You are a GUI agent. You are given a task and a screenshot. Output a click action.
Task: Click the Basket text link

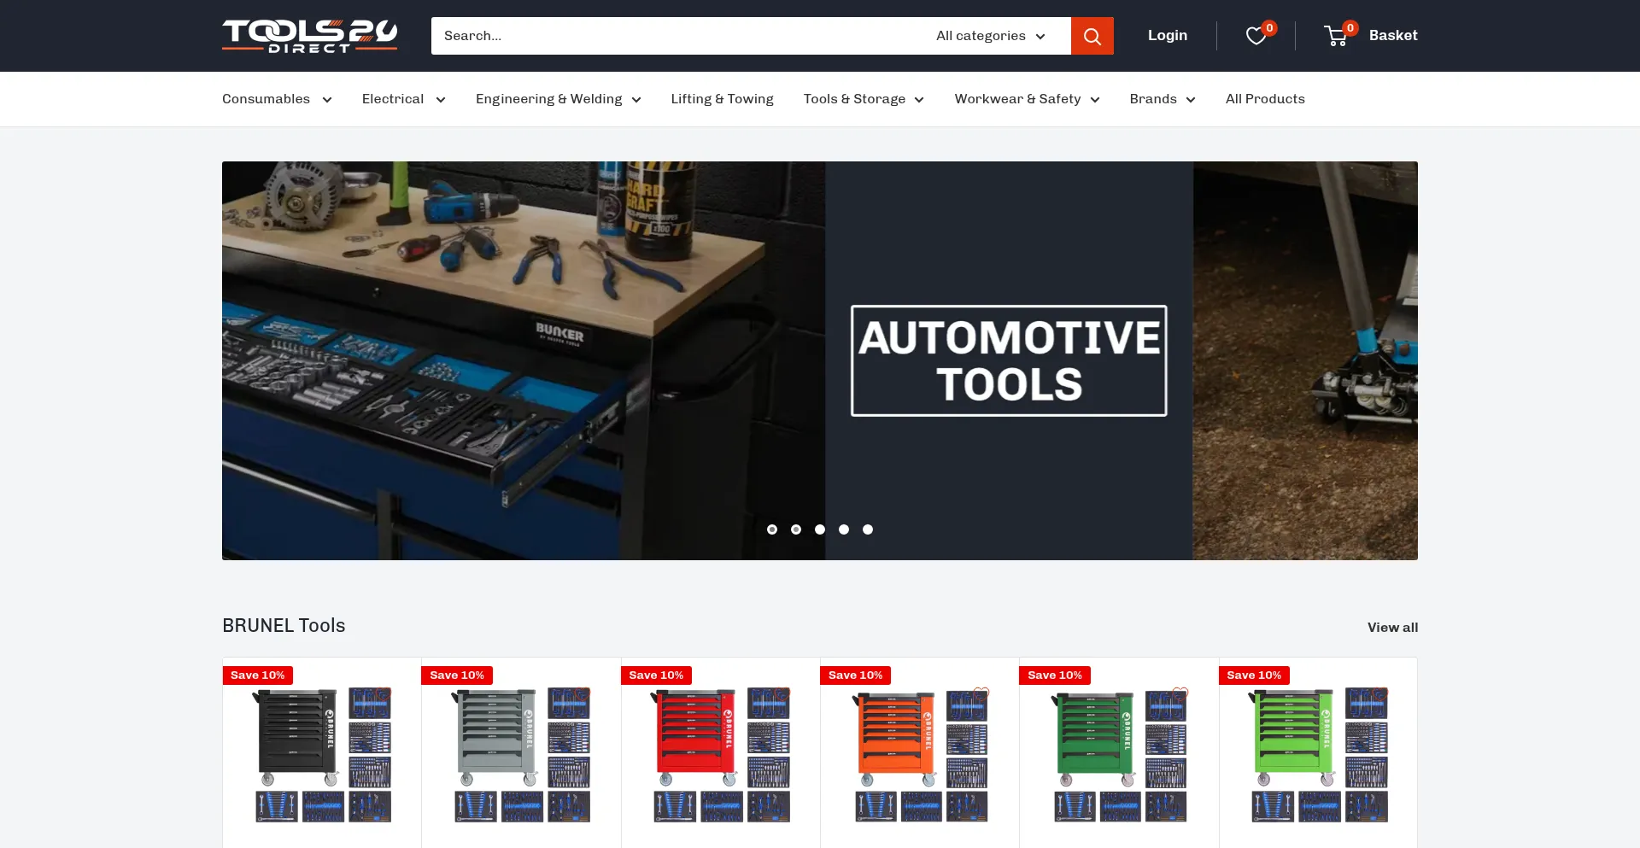tap(1393, 35)
